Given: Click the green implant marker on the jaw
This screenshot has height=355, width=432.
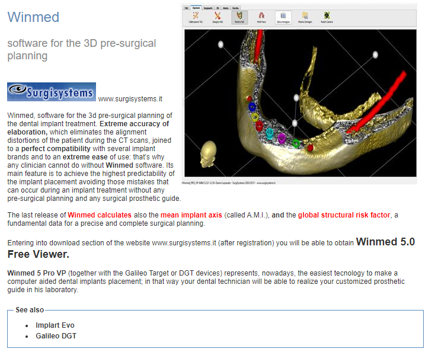Looking at the screenshot, I should [x=296, y=143].
